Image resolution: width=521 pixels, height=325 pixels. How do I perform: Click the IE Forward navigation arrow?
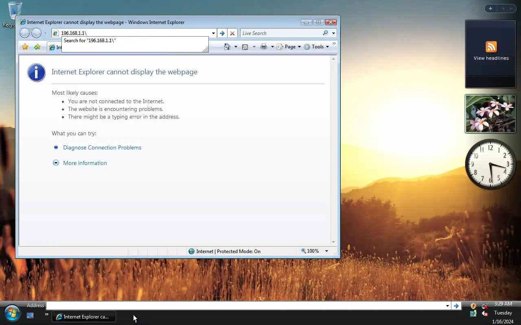click(37, 33)
